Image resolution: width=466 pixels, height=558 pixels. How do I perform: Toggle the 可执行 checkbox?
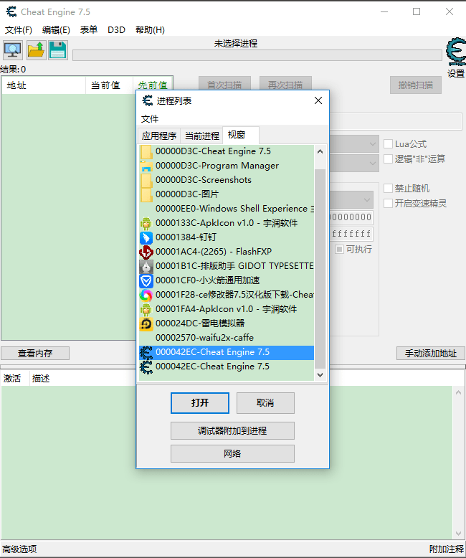tap(339, 249)
